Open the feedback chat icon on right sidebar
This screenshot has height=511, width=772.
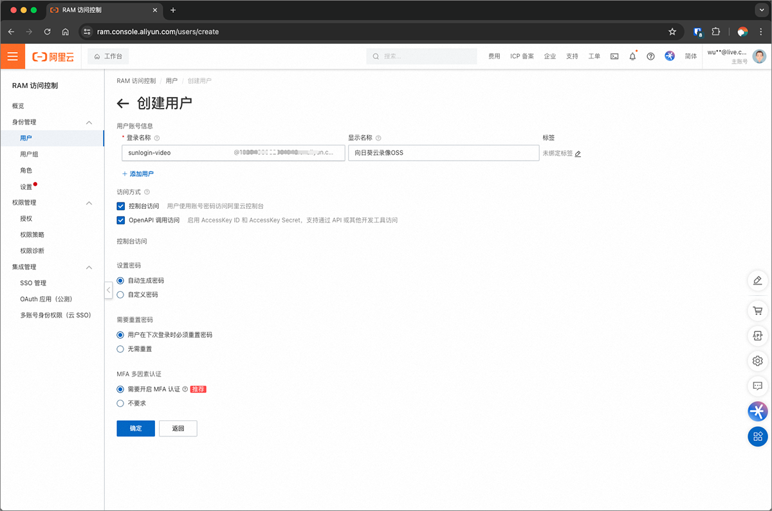[x=757, y=386]
